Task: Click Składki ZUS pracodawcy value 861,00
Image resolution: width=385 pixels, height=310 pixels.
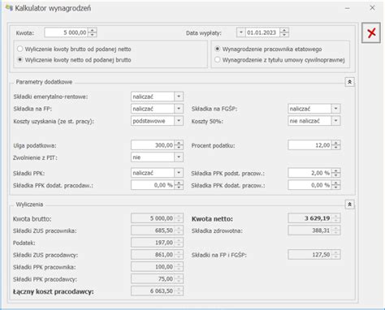Action: pos(157,254)
